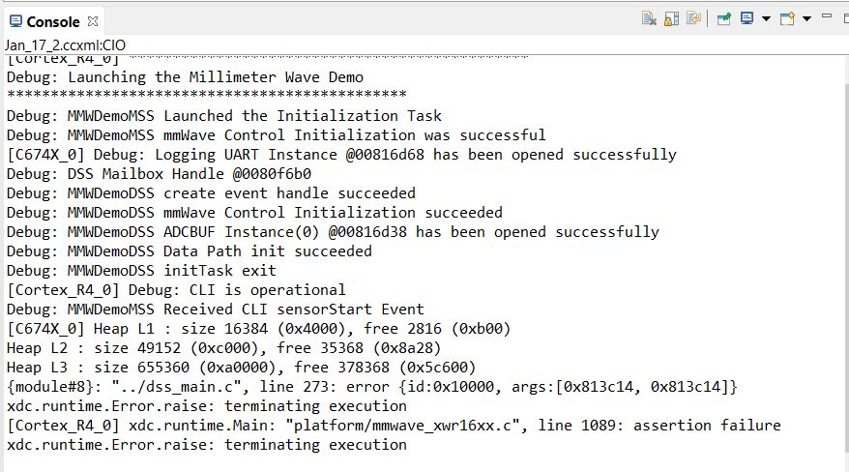
Task: Click the console vertical scrollbar
Action: tap(846, 260)
